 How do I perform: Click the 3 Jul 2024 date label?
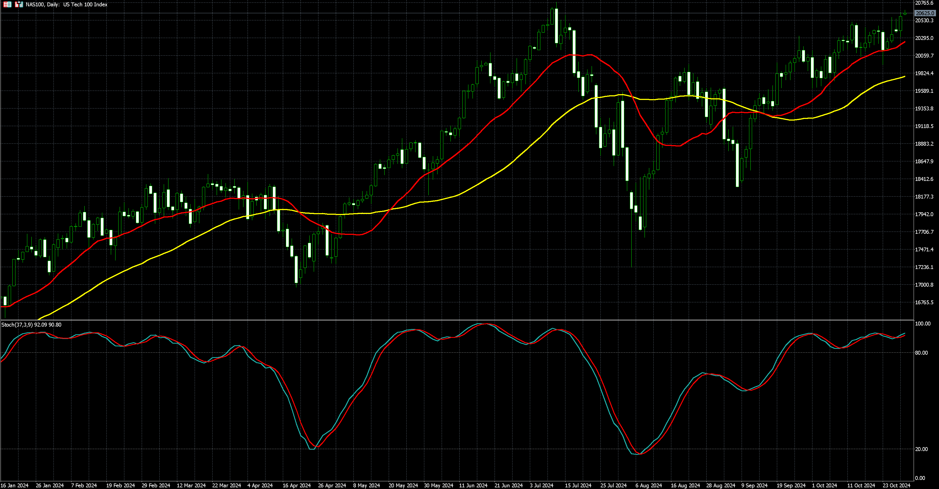point(542,485)
